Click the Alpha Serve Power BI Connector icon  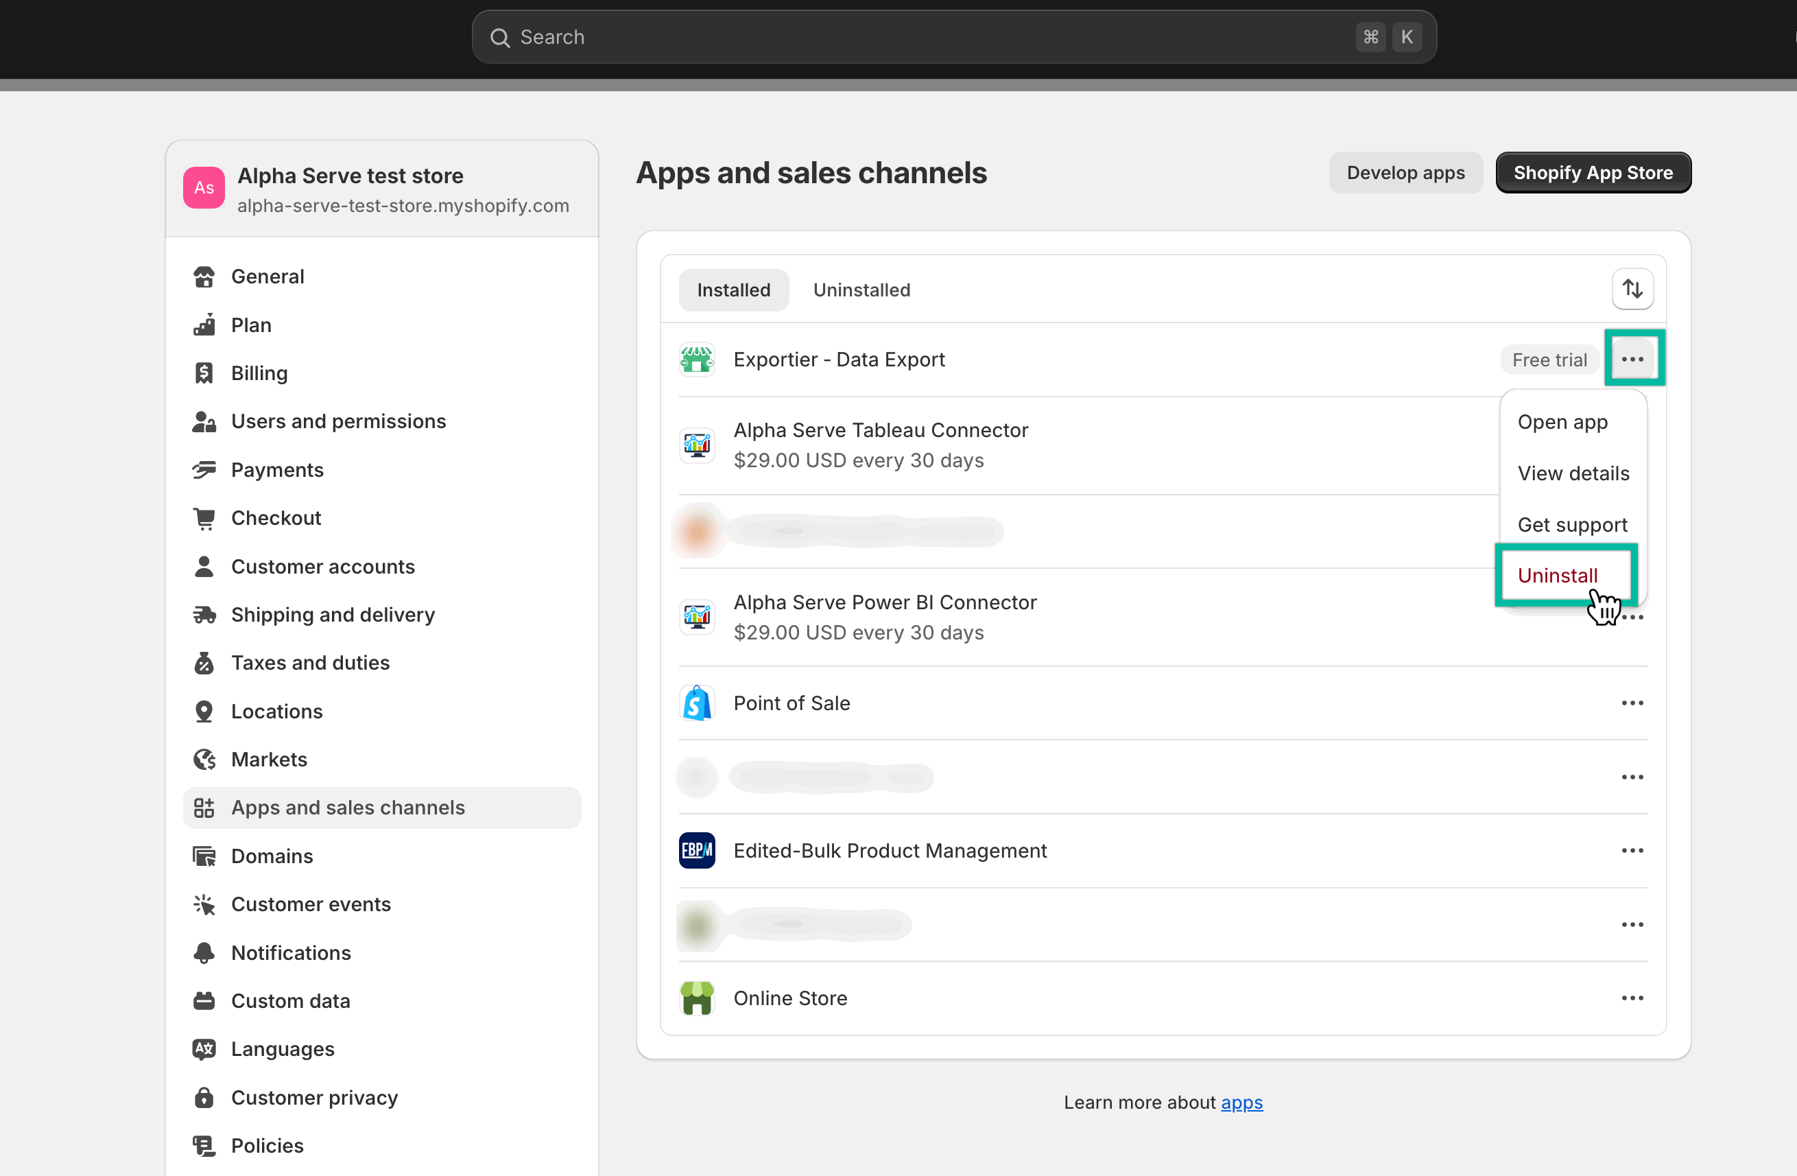(697, 617)
